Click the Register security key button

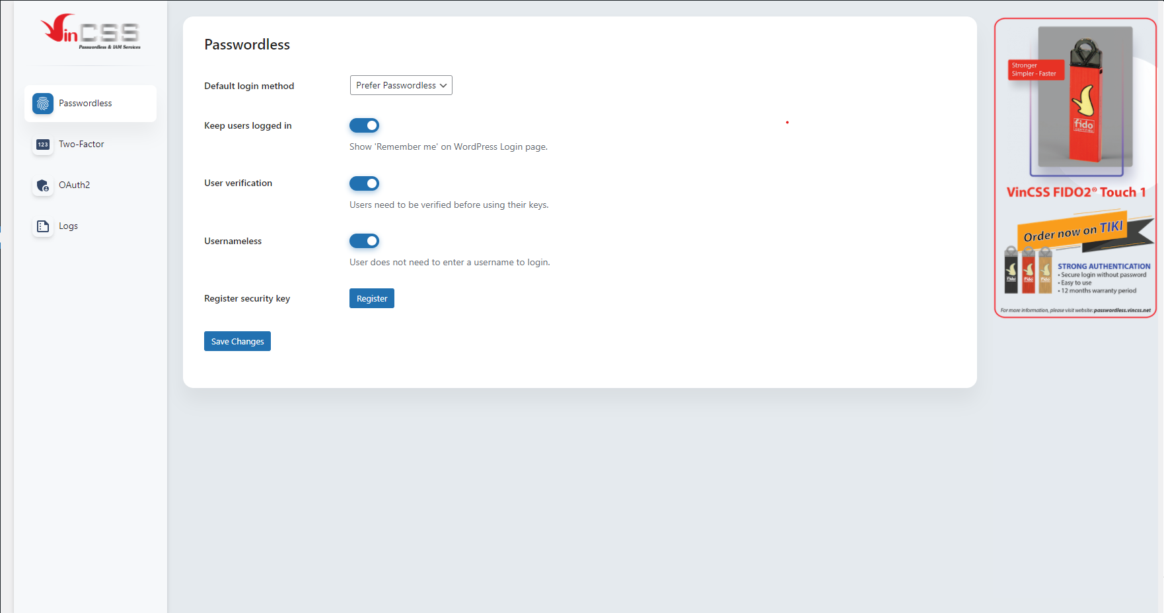pos(371,298)
